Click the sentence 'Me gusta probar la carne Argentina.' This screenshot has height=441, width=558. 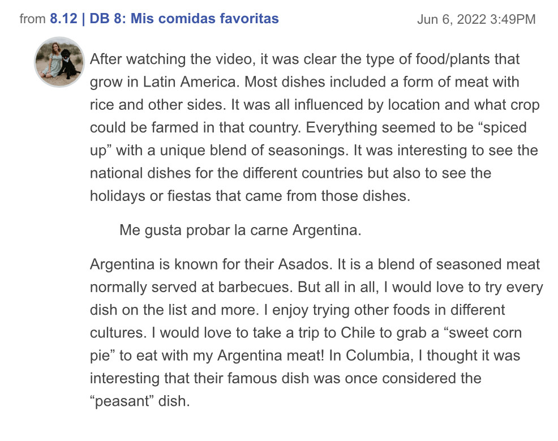tap(240, 230)
